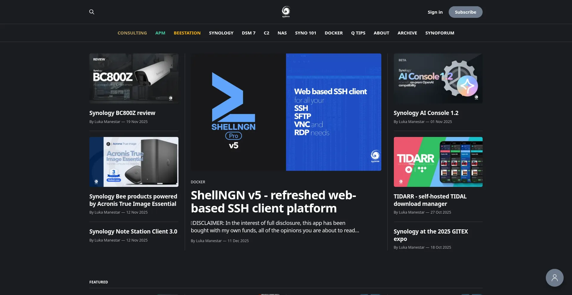Click the DOCKER tag above the headline
The width and height of the screenshot is (572, 295).
[x=198, y=182]
